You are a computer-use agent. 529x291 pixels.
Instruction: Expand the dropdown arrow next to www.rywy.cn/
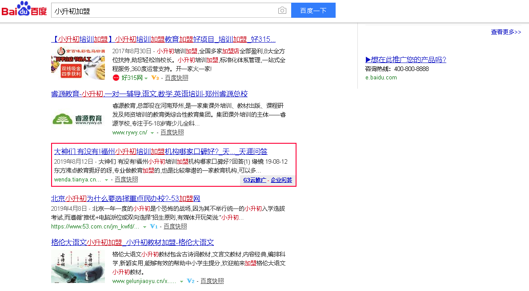click(152, 133)
